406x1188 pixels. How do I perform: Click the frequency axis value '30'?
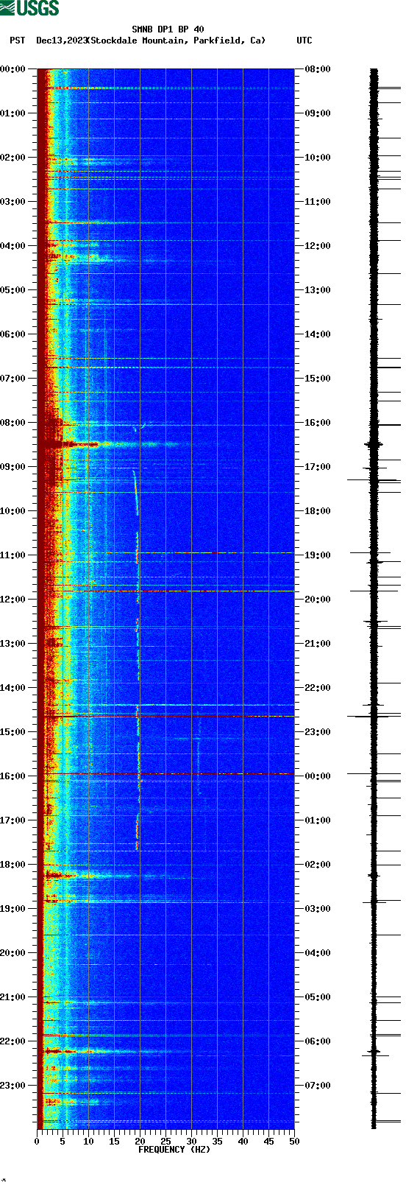[x=191, y=1142]
